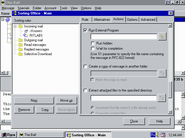Click the Ru language indicator in tray
Screen dimensions: 185x138
click(153, 135)
